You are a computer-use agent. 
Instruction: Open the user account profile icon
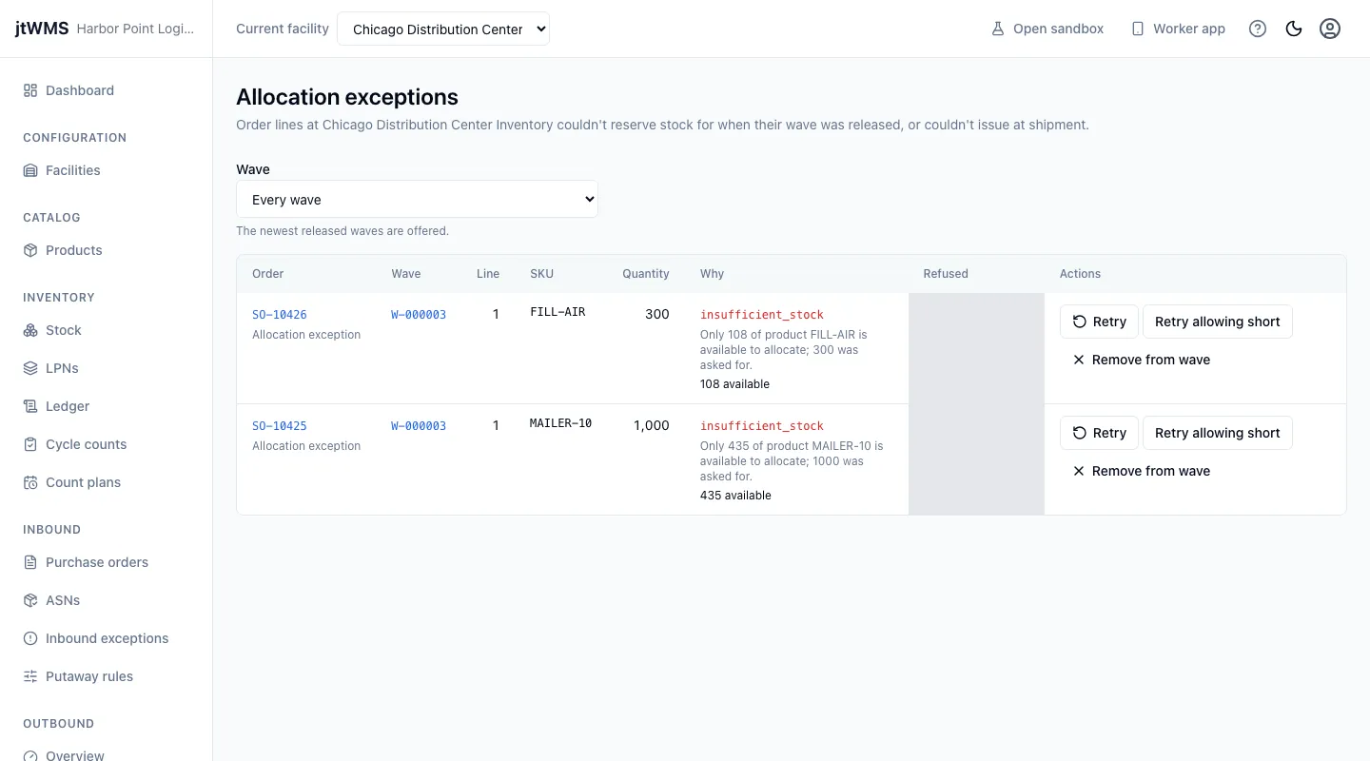click(1330, 29)
